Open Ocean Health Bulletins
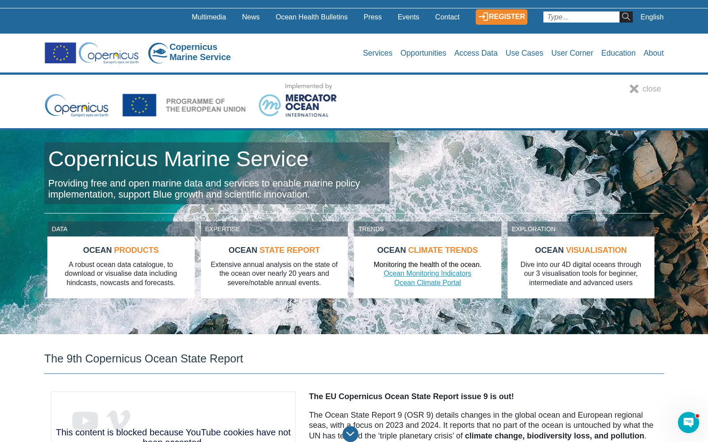Image resolution: width=708 pixels, height=442 pixels. pos(312,17)
